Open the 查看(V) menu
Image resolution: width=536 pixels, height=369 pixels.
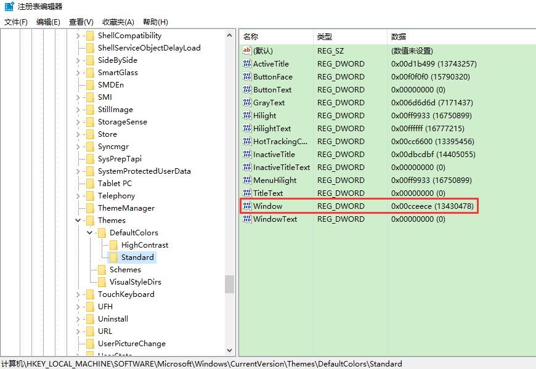click(81, 22)
